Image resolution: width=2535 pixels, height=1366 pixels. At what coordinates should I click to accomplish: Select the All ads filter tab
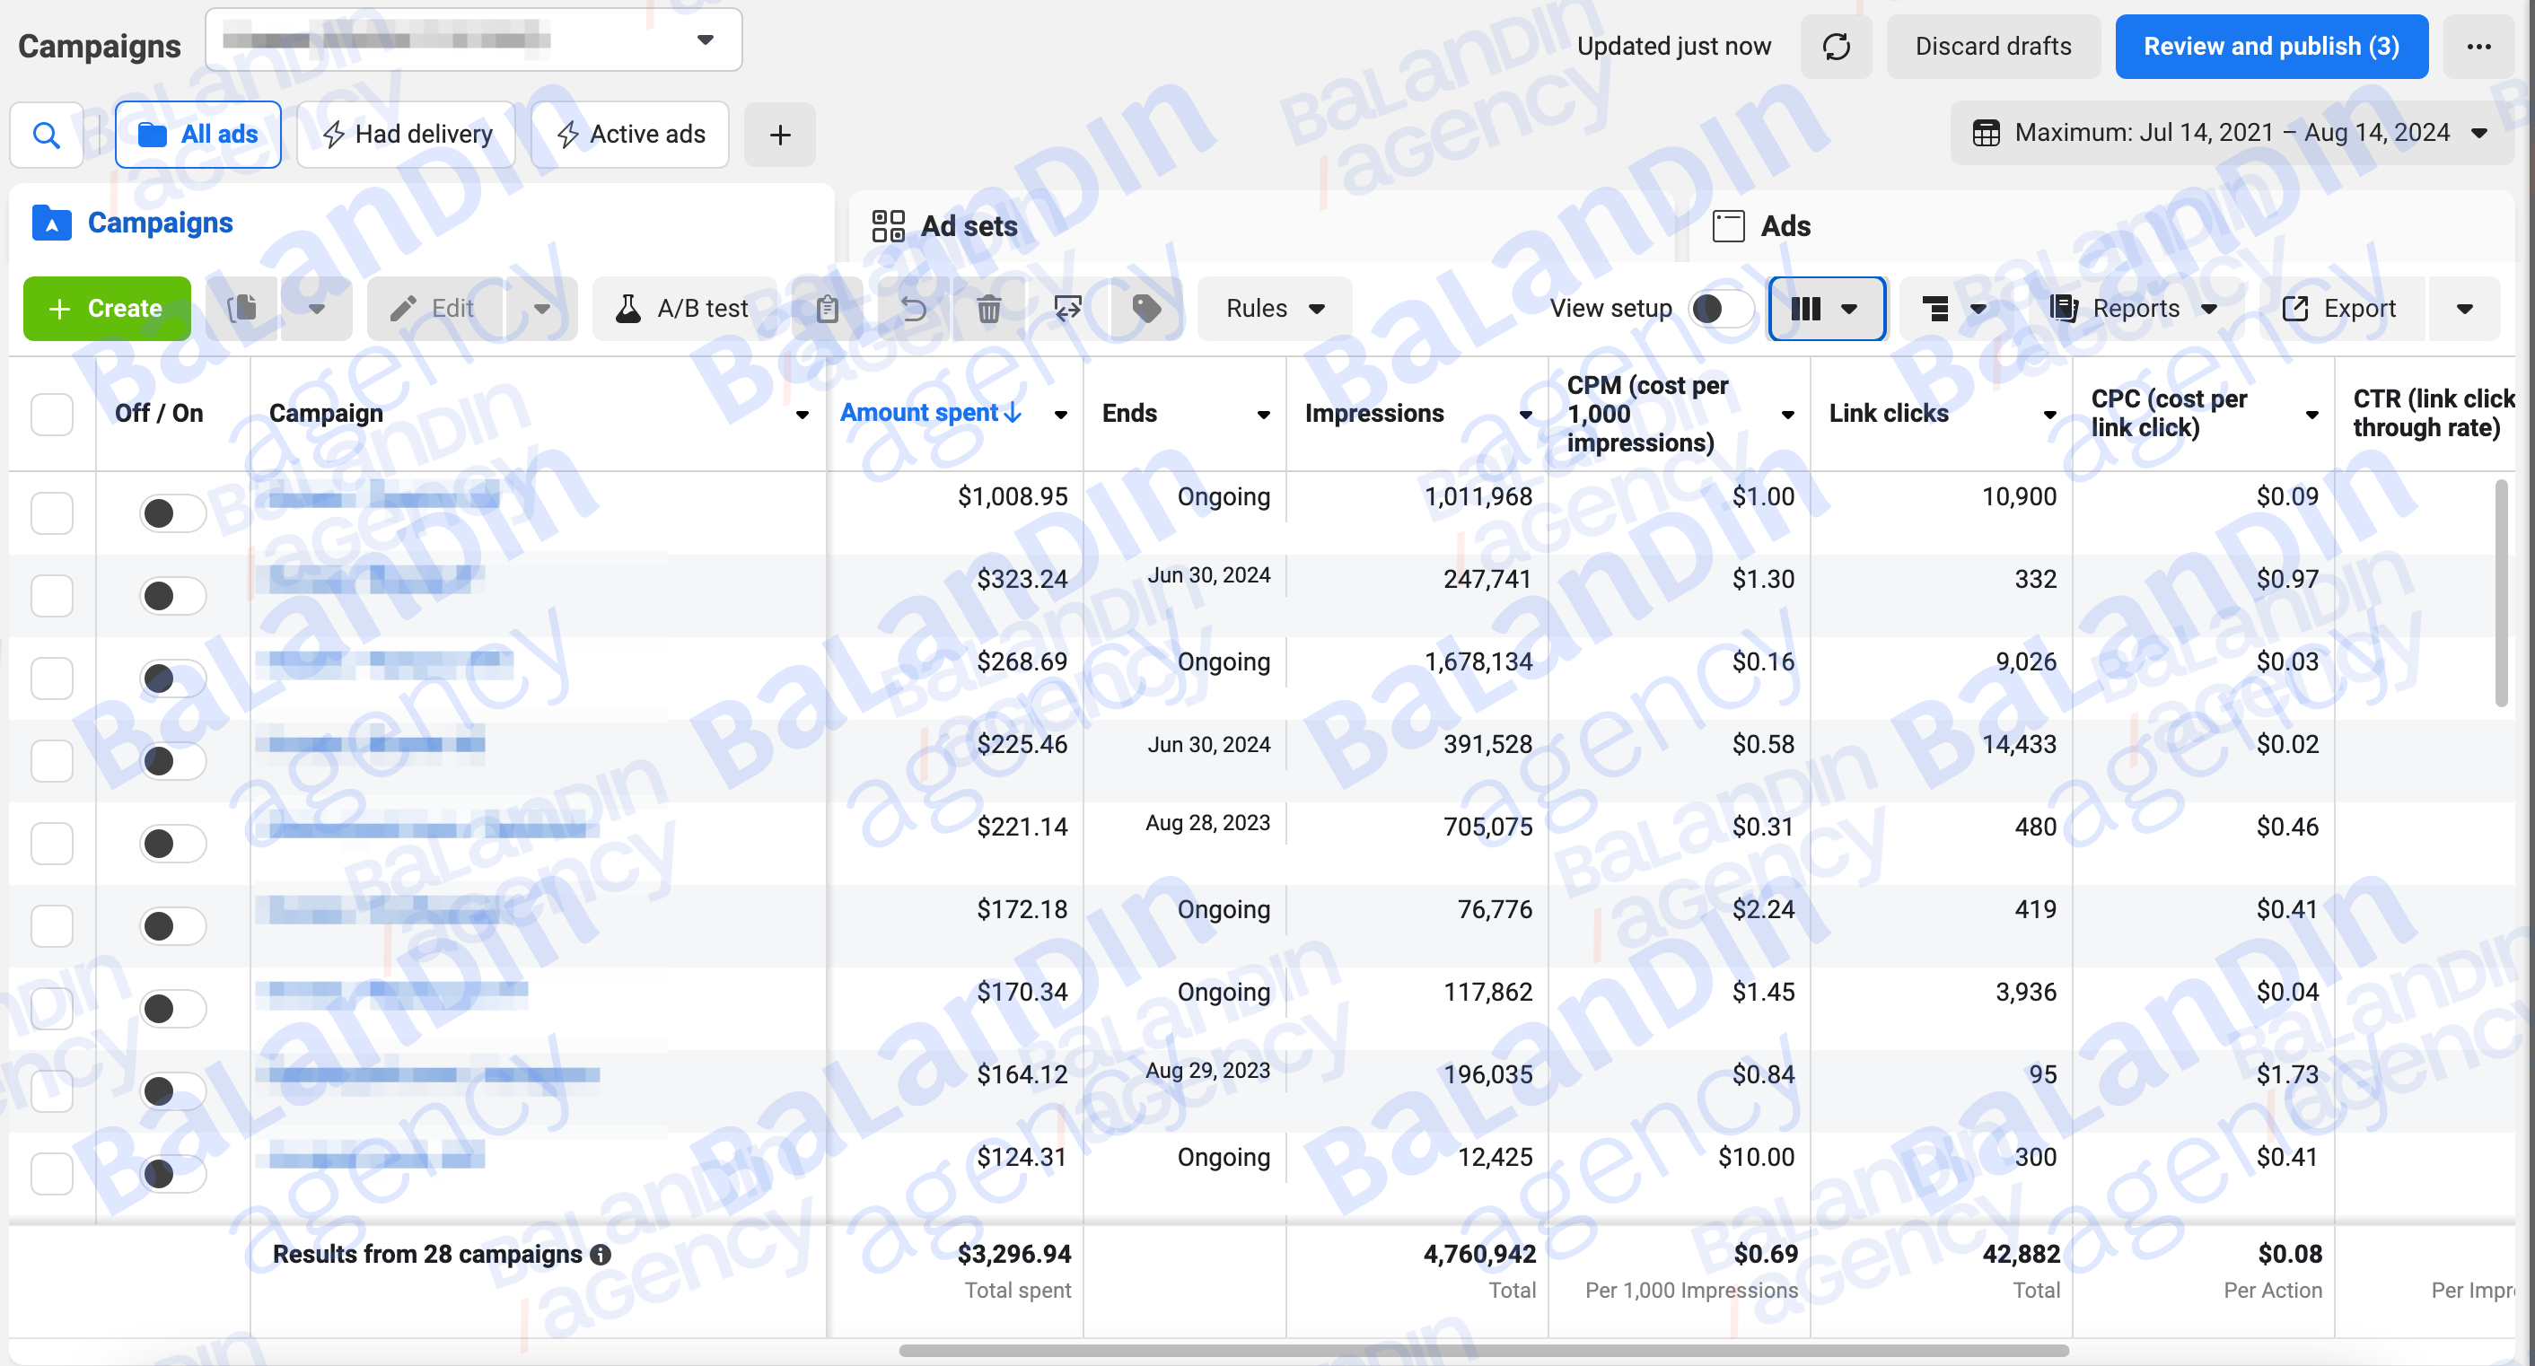(197, 134)
